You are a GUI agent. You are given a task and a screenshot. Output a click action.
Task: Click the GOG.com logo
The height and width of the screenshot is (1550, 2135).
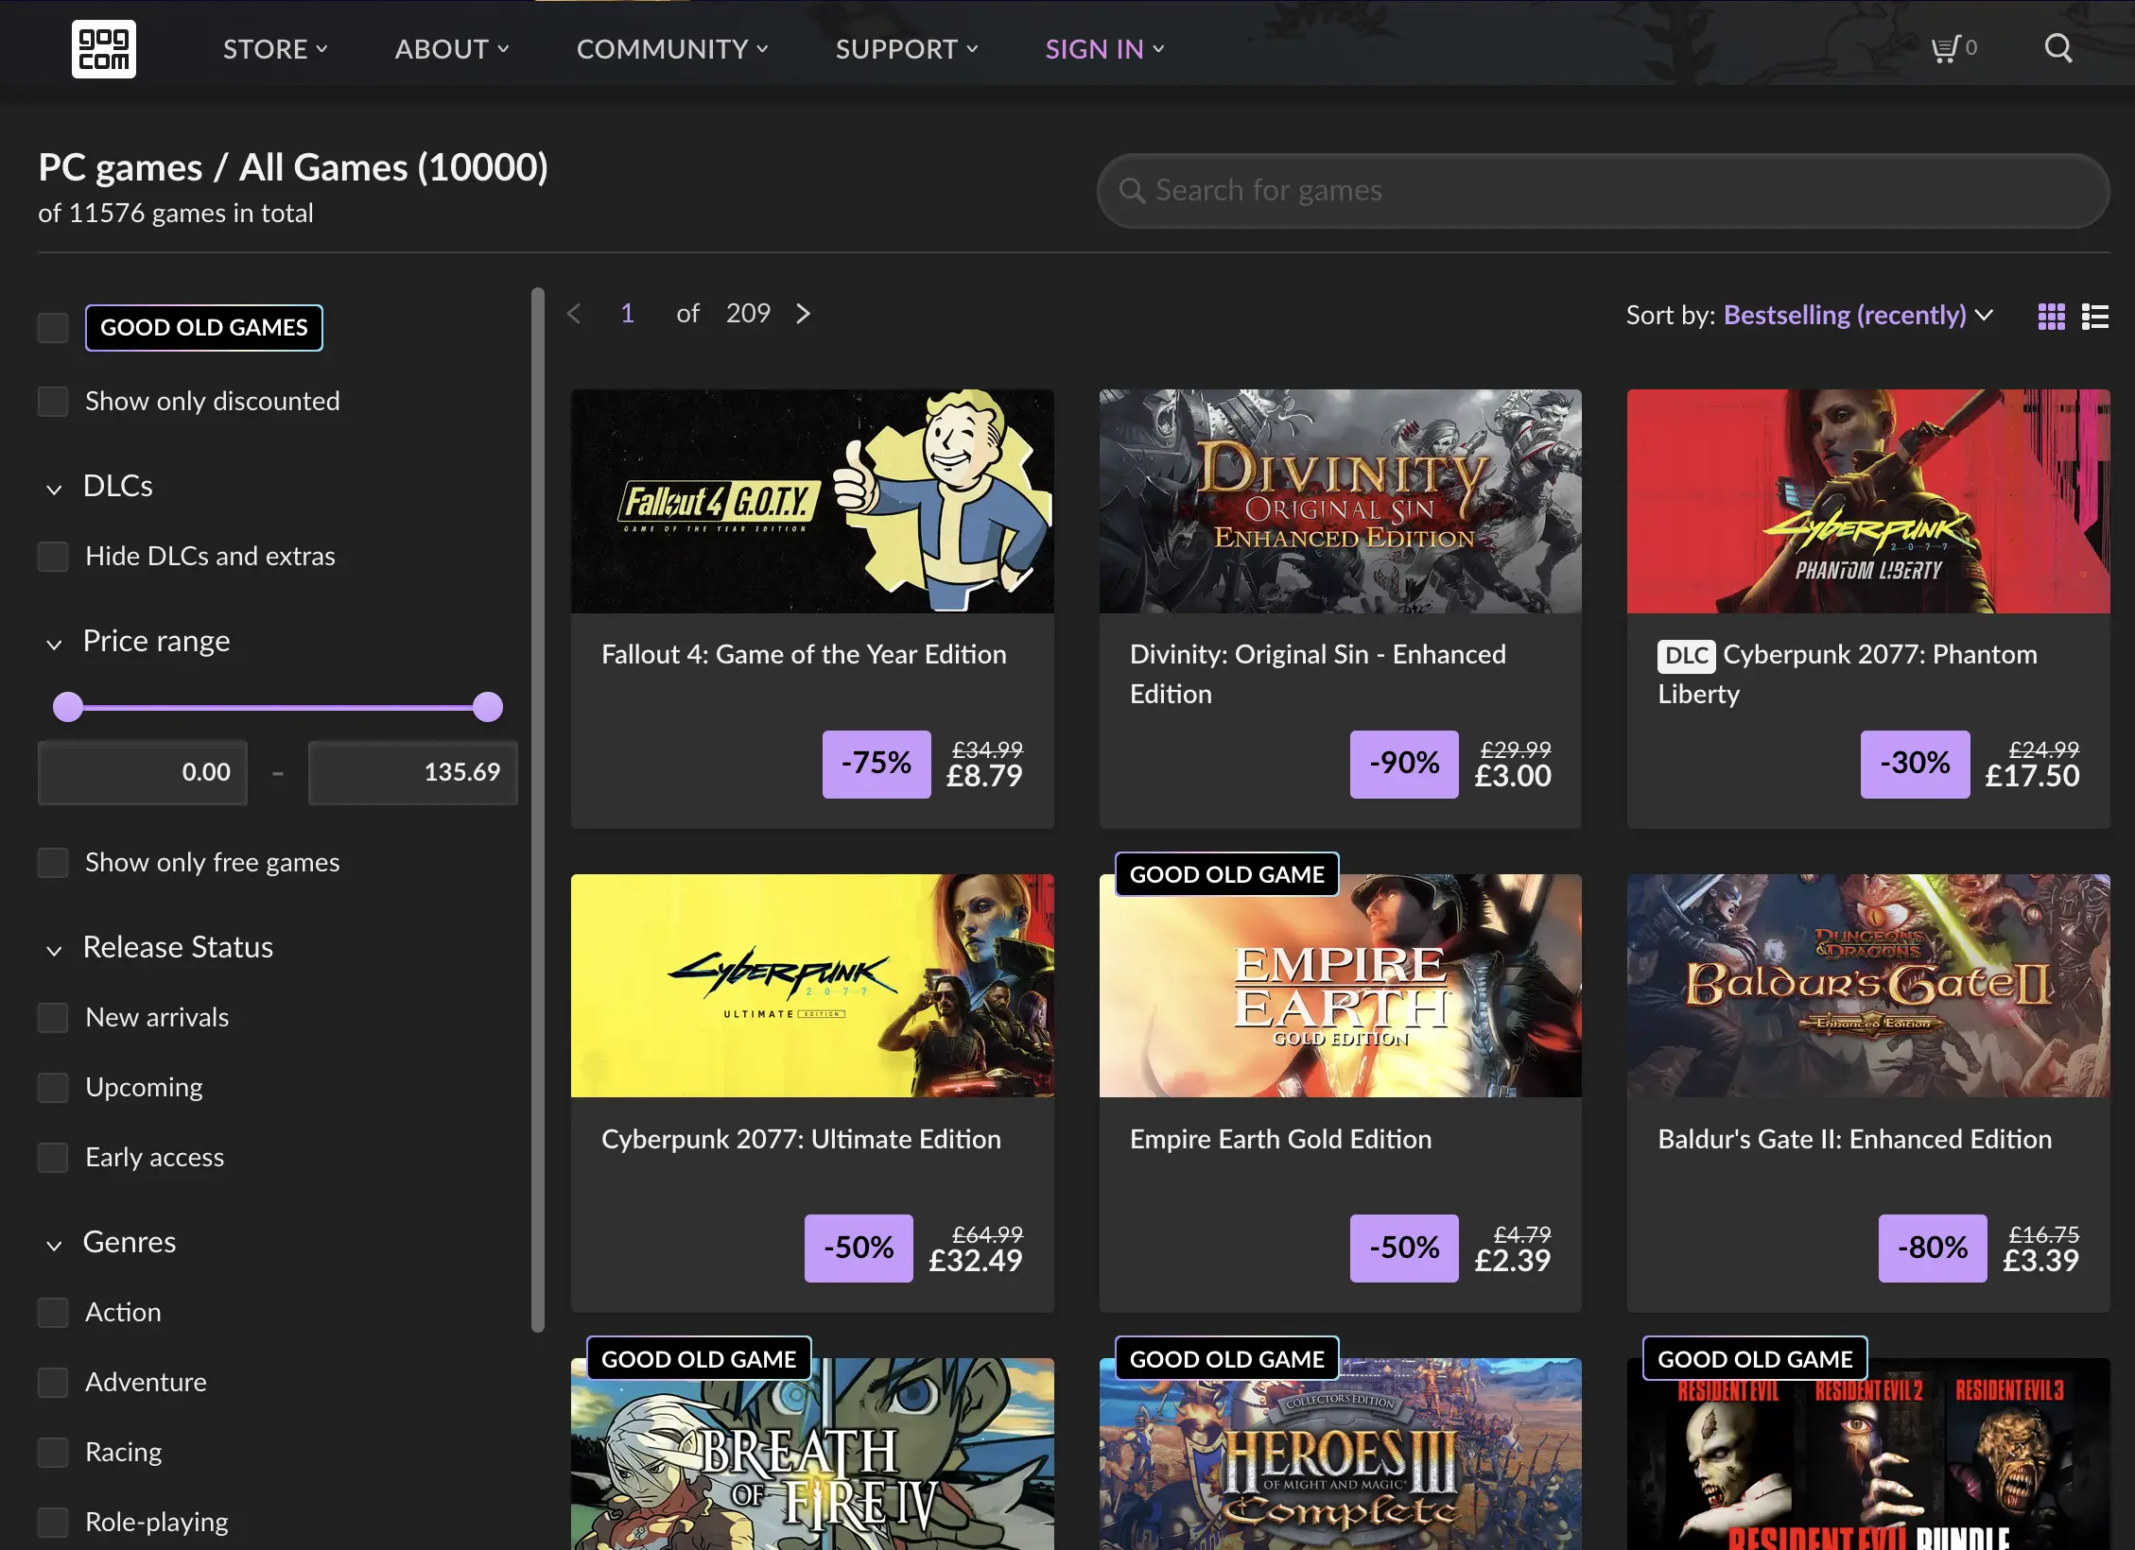(x=104, y=48)
